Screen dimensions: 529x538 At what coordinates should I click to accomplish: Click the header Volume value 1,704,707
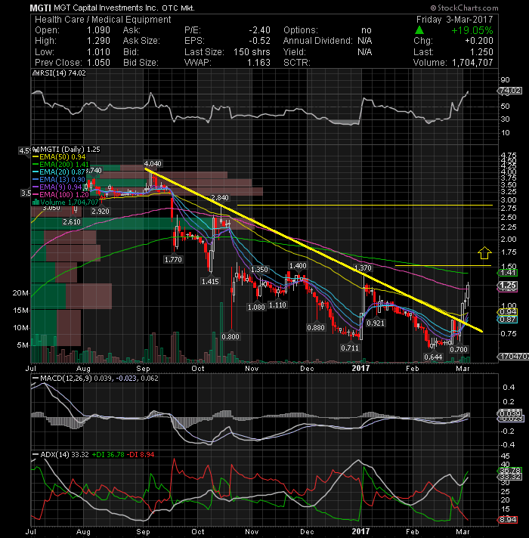(472, 63)
